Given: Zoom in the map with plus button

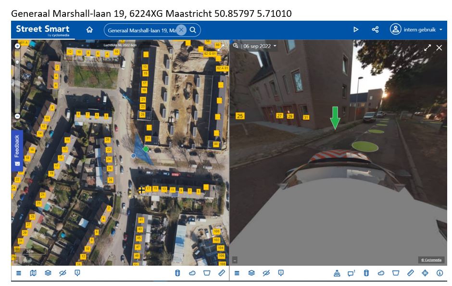Looking at the screenshot, I should click(17, 46).
